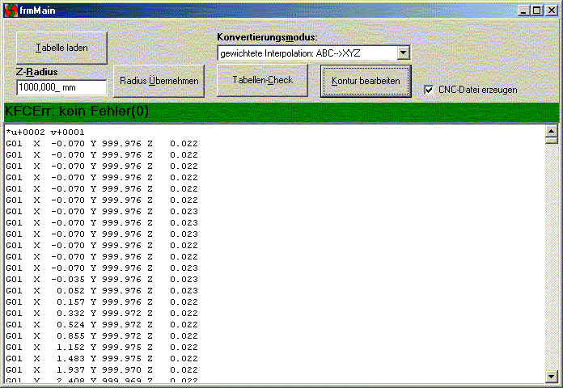The width and height of the screenshot is (563, 388).
Task: Expand the Konvertierungsmodus dropdown arrow
Action: coord(404,53)
